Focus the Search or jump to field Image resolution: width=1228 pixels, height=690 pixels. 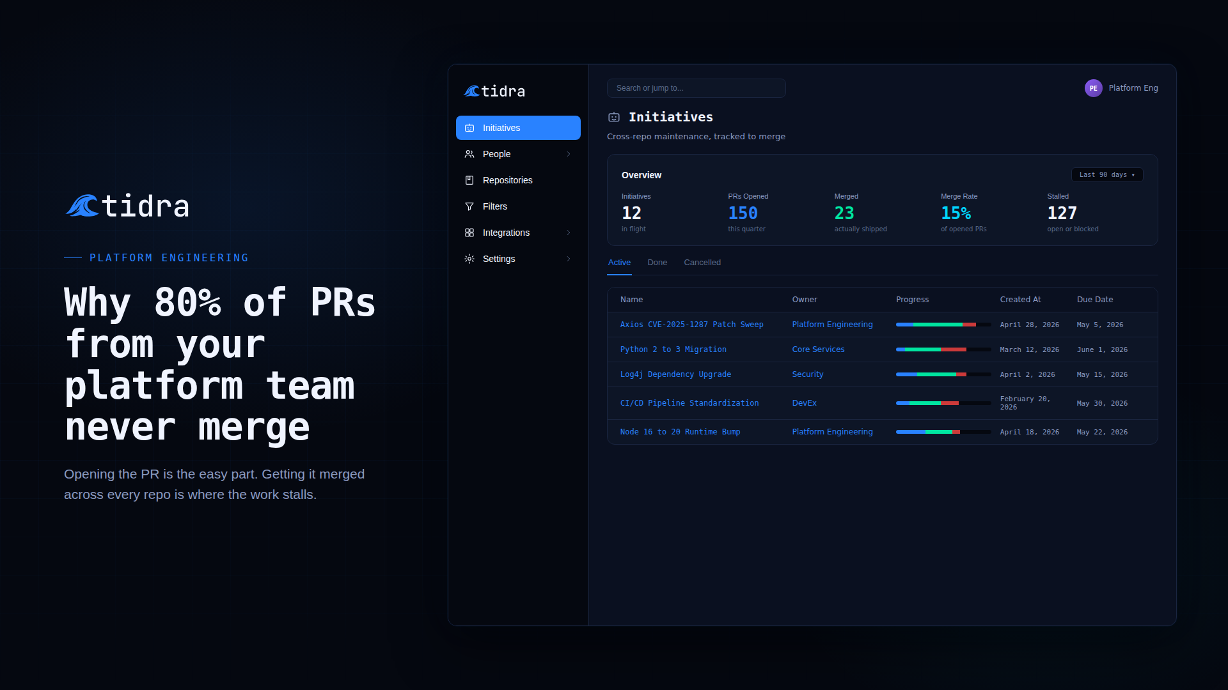tap(696, 88)
